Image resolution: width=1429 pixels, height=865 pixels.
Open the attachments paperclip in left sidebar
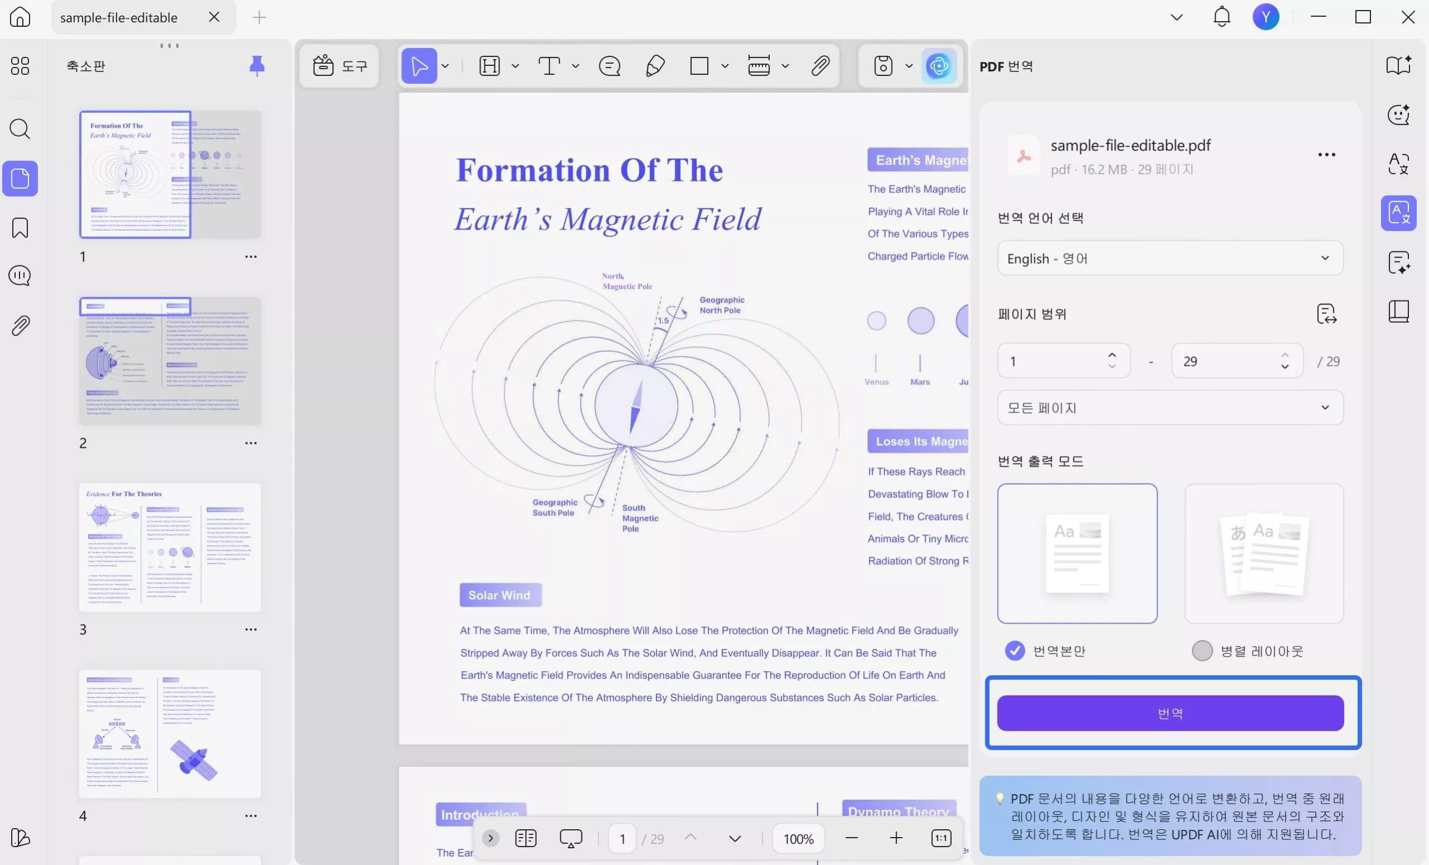[x=20, y=326]
